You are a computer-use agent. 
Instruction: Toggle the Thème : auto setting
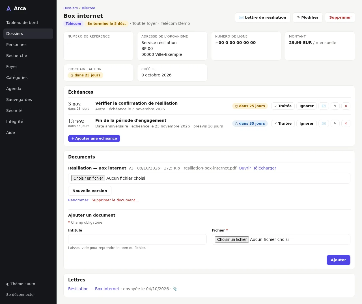[21, 284]
